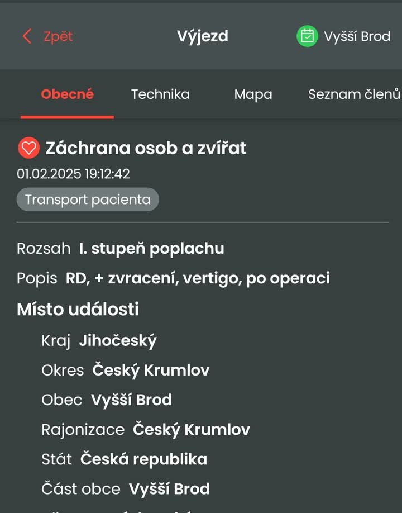Tap the Transport pacienta tag

(x=88, y=199)
